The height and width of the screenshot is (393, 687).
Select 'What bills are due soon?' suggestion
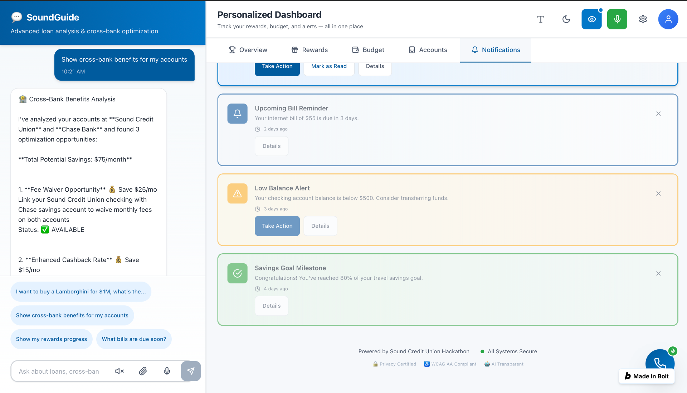pos(134,339)
